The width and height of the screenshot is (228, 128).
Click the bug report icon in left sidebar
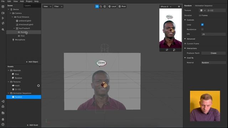(x=3, y=119)
